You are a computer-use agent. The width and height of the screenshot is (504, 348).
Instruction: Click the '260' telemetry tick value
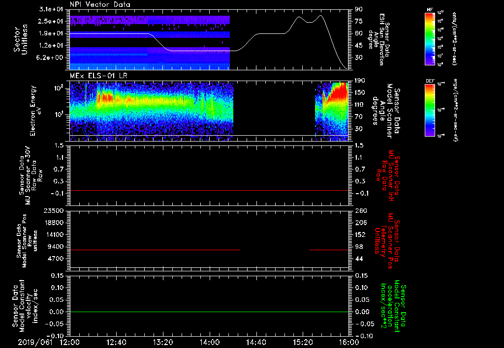(360, 211)
